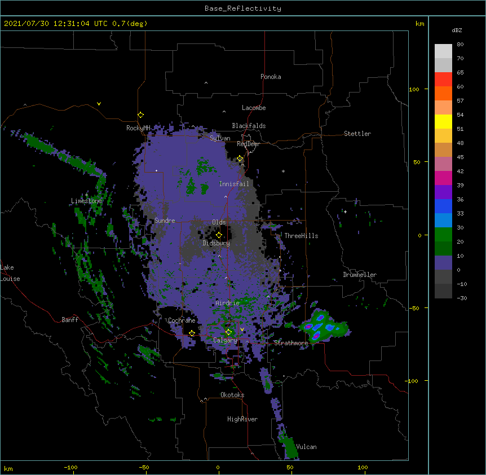Click the magenta 42 dBZ legend swatch
Image resolution: width=486 pixels, height=475 pixels.
pyautogui.click(x=443, y=178)
